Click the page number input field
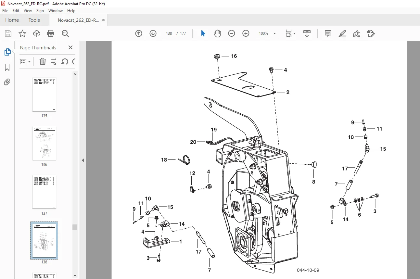Screen dimensions: 420x279 pyautogui.click(x=169, y=33)
